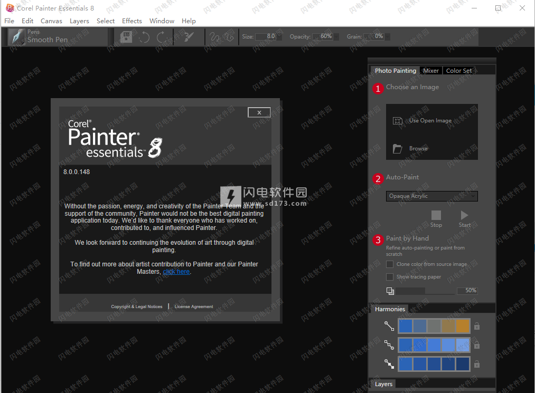This screenshot has width=535, height=393.
Task: Switch to the Color Set tab
Action: pos(459,71)
